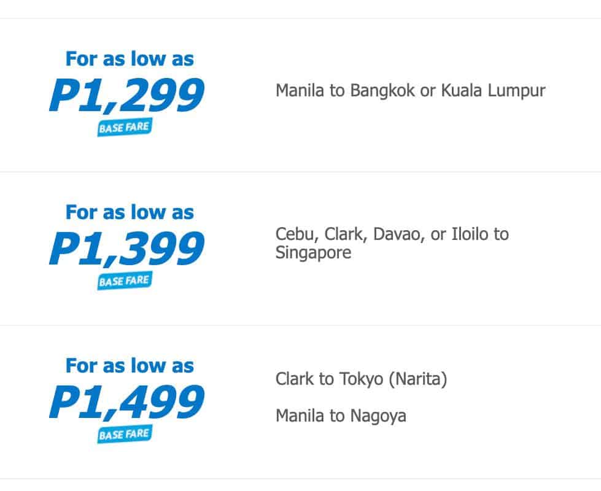Choose the Clark to Tokyo (Narita) route
Viewport: 601px width, 491px height.
361,379
